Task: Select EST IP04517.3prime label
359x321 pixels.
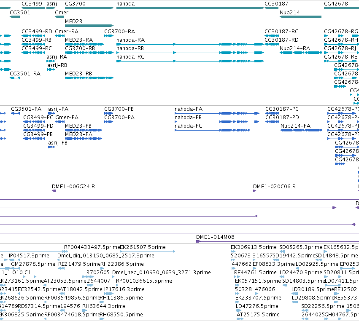Action: pos(29,255)
